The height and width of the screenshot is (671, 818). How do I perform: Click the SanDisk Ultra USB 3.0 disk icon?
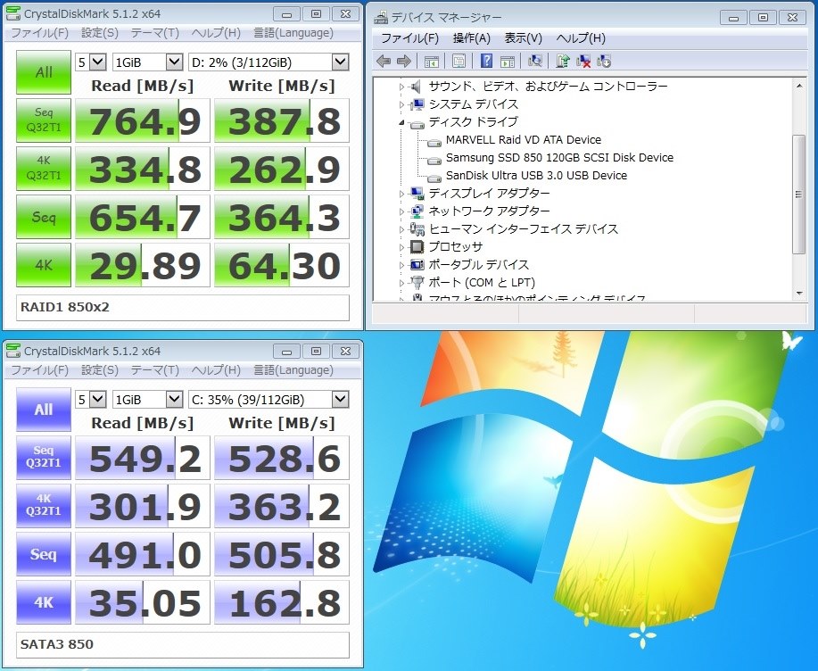434,177
